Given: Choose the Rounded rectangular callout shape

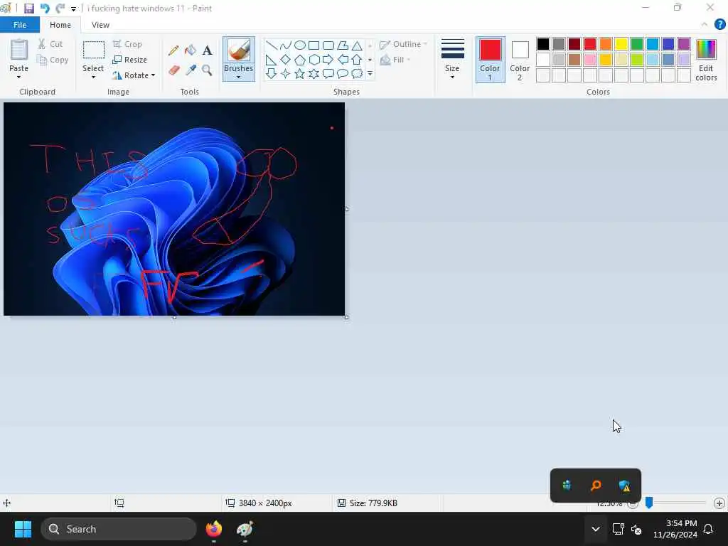Looking at the screenshot, I should pyautogui.click(x=328, y=73).
